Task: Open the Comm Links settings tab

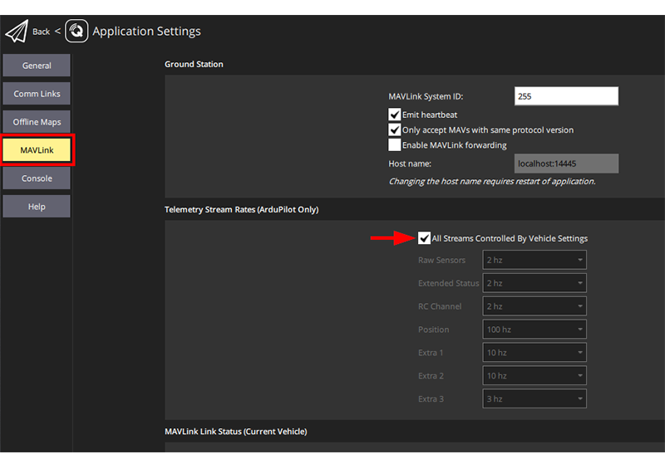Action: [37, 94]
